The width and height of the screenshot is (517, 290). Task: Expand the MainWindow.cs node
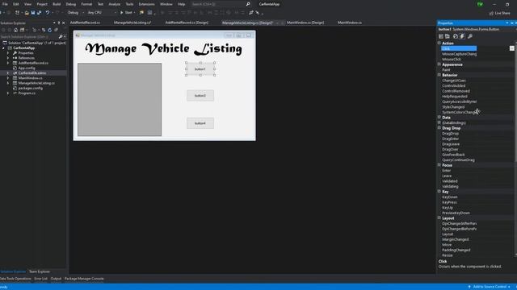pyautogui.click(x=8, y=78)
